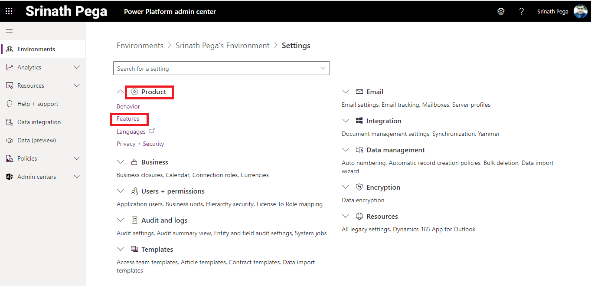Go to Environments breadcrumb link
Screen dimensions: 591x286
pyautogui.click(x=140, y=46)
